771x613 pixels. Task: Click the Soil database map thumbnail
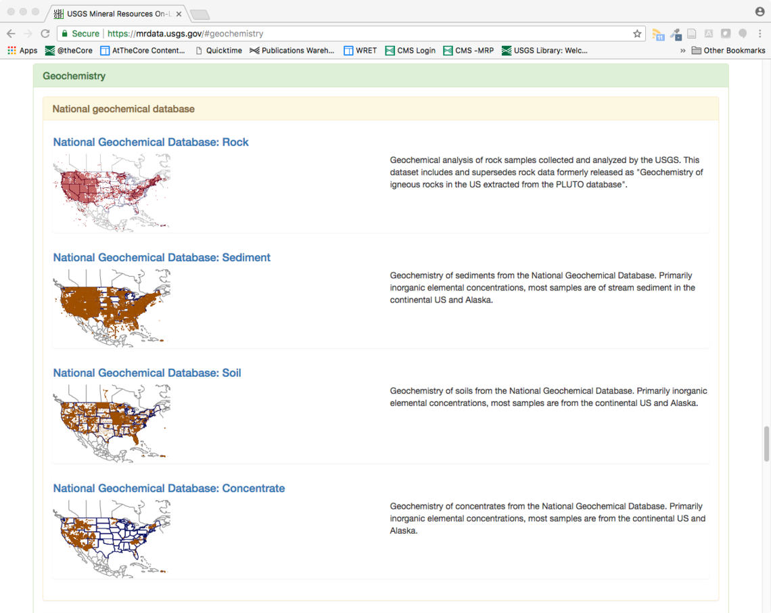(112, 423)
